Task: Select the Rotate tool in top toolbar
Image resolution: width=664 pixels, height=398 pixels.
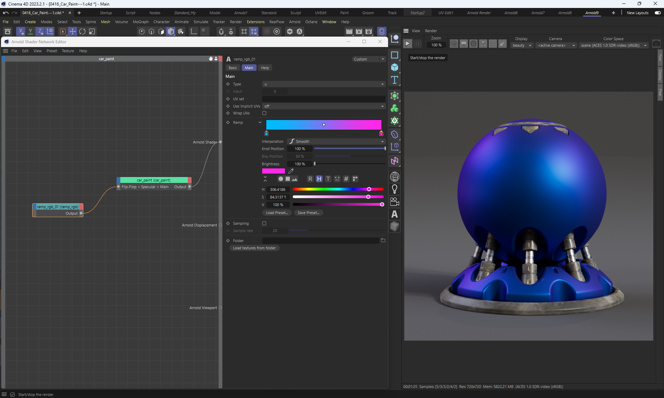Action: pyautogui.click(x=82, y=31)
